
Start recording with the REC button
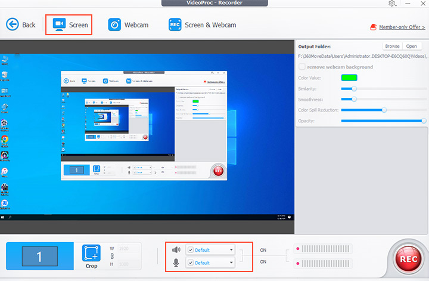408,259
